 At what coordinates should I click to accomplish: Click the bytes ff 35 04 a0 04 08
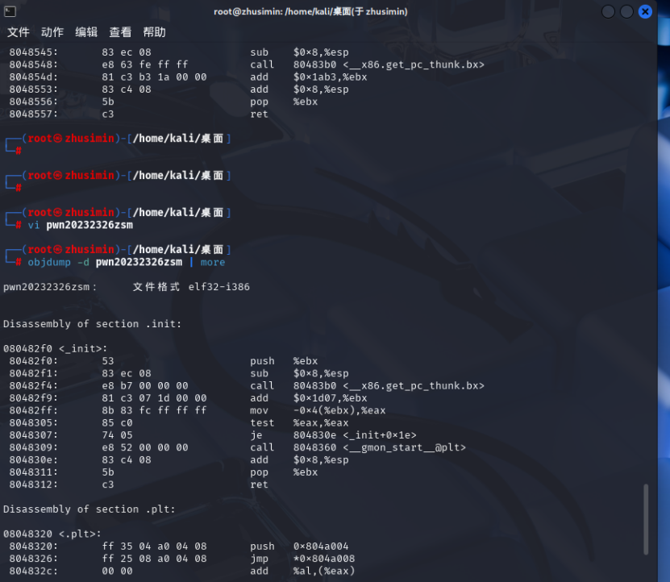coord(154,546)
